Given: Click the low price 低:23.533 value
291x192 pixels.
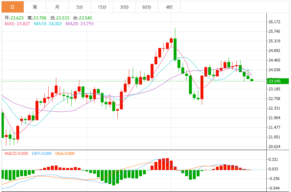Looking at the screenshot, I should [60, 18].
